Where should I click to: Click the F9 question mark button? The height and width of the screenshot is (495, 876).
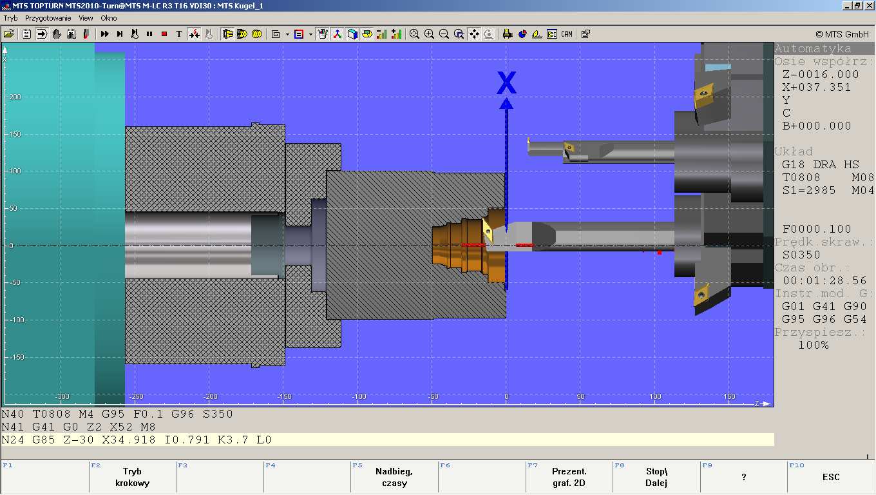point(743,477)
